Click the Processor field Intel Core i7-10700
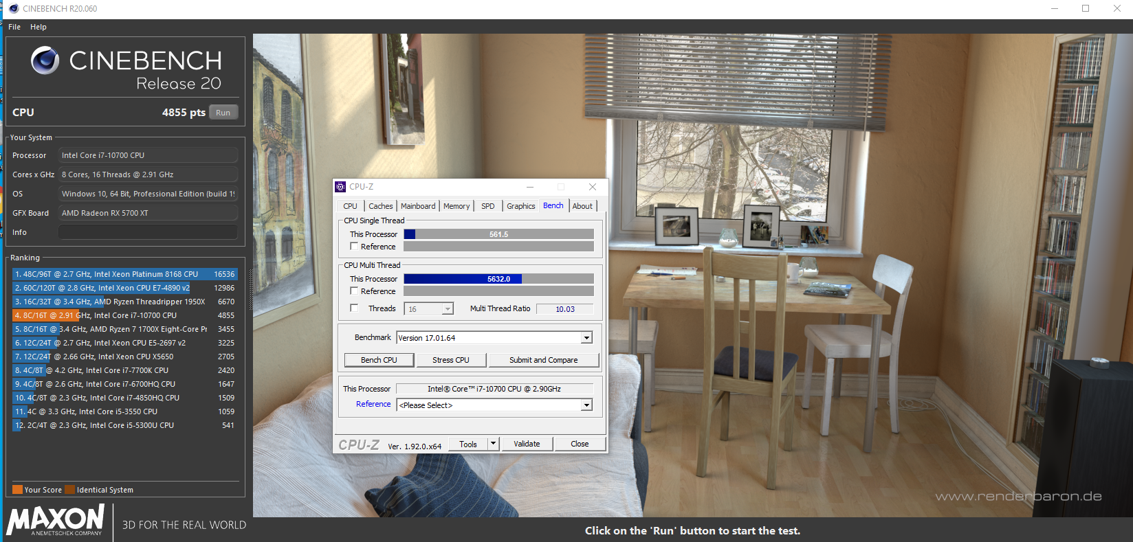 148,155
